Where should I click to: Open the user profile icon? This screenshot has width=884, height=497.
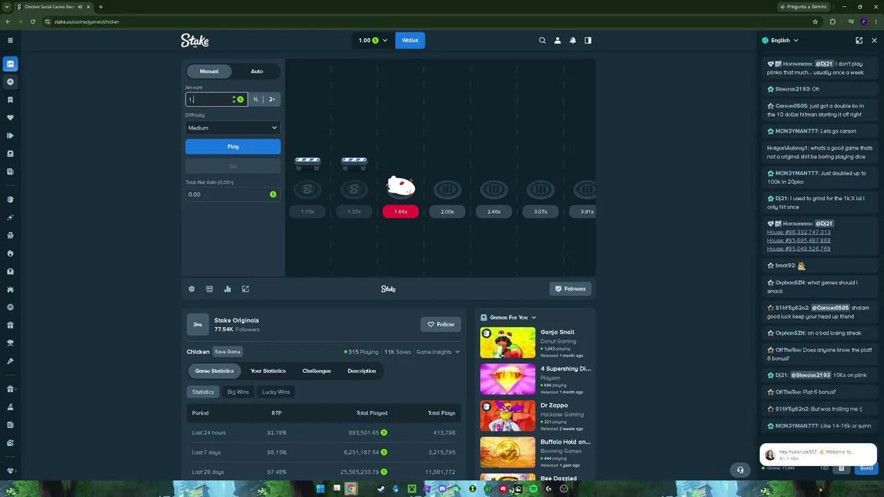coord(557,40)
